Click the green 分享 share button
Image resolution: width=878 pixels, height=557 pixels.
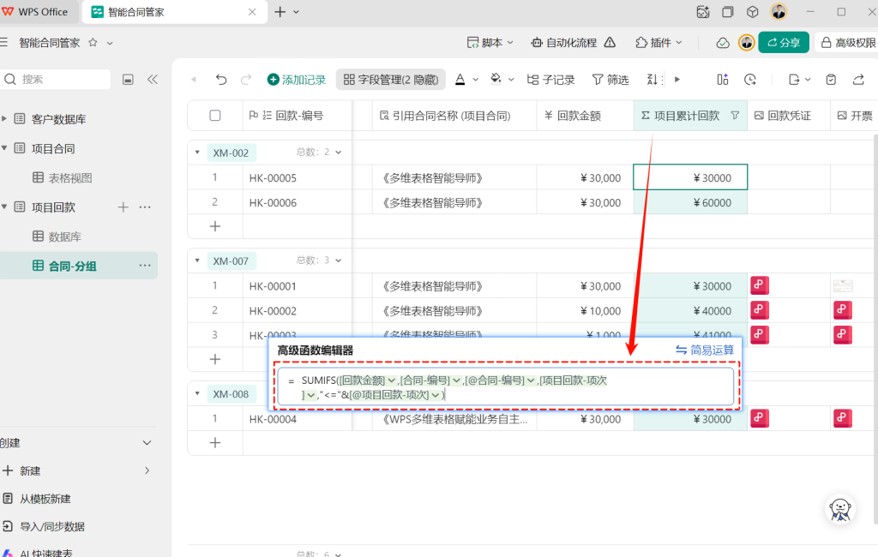click(784, 43)
